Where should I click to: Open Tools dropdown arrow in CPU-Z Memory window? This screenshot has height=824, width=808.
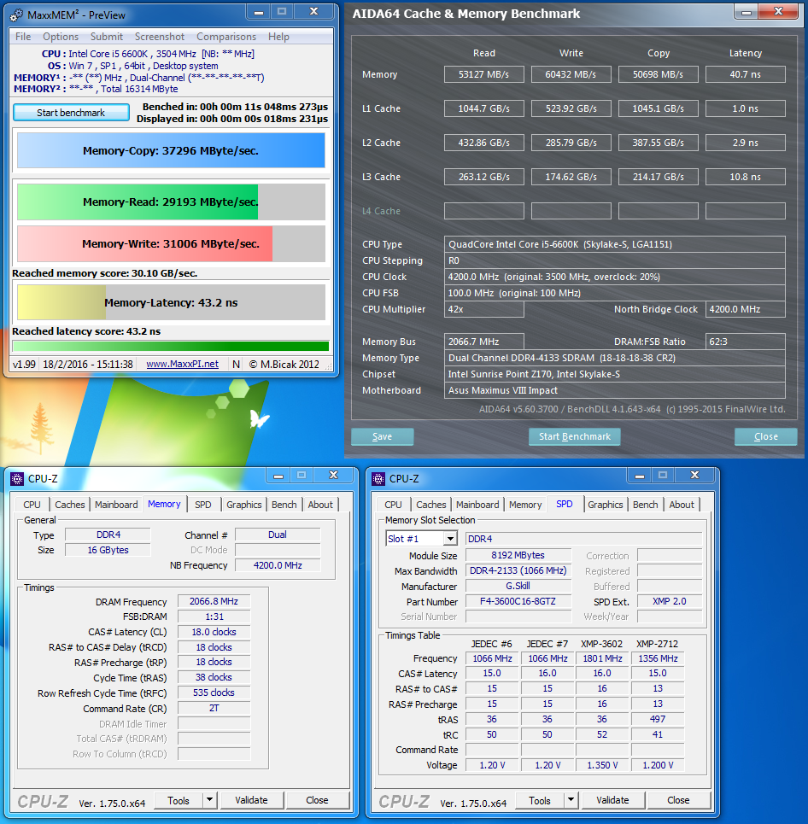coord(209,800)
